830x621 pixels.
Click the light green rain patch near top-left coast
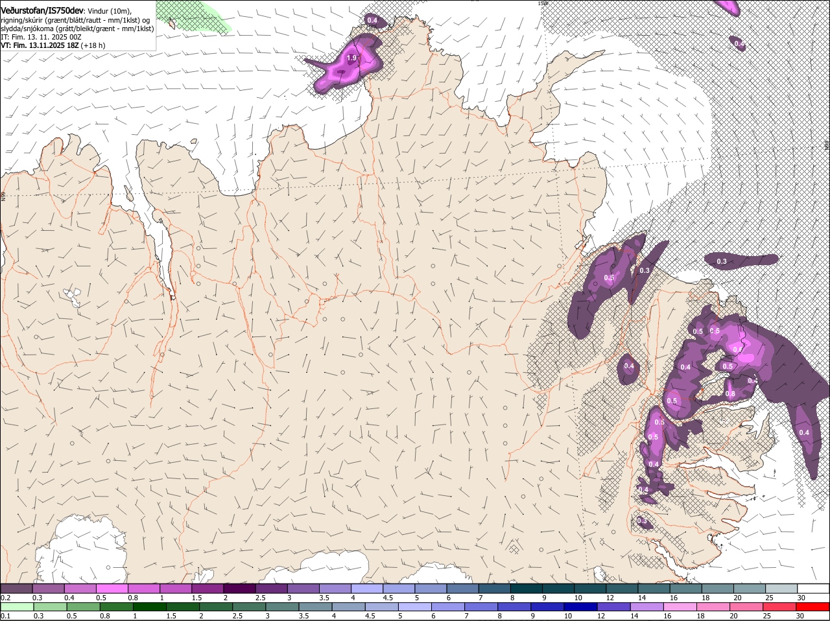(193, 16)
